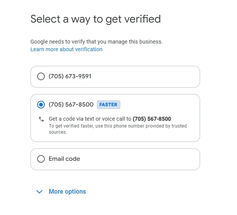Click the "Email code" label text

(x=64, y=159)
